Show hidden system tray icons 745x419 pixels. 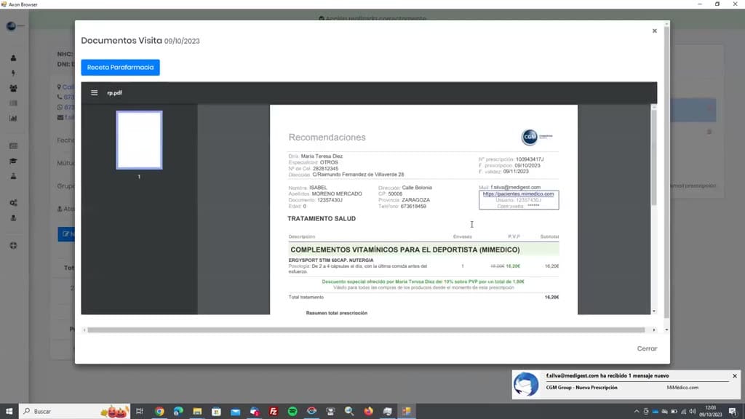coord(637,412)
